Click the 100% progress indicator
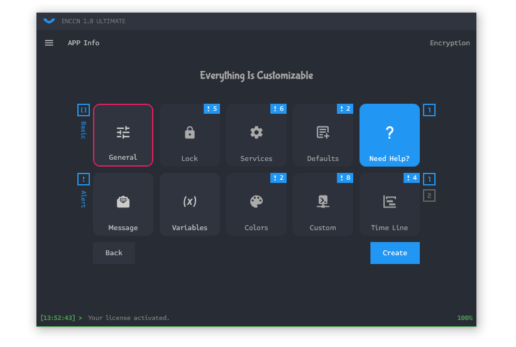The image size is (516, 347). (464, 317)
